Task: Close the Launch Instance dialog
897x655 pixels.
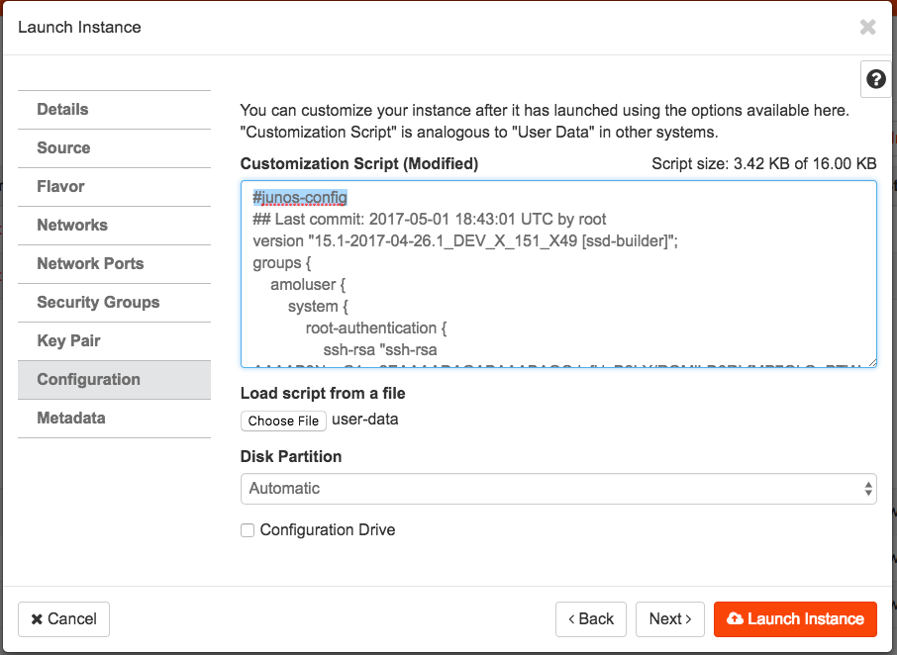Action: pyautogui.click(x=868, y=28)
